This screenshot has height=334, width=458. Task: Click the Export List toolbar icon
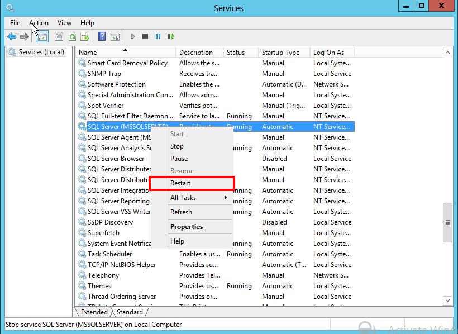85,37
